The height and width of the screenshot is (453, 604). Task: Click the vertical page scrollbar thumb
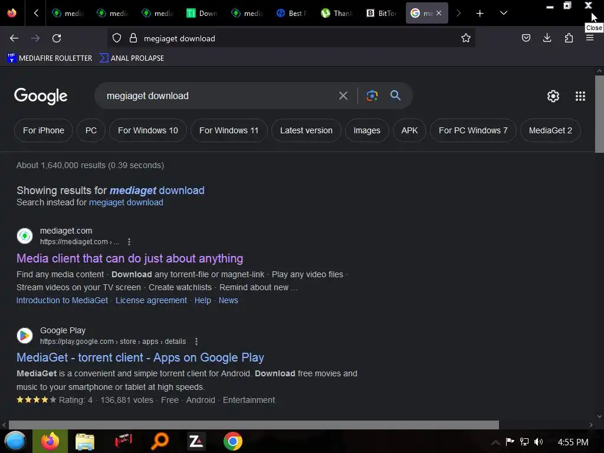click(x=599, y=114)
